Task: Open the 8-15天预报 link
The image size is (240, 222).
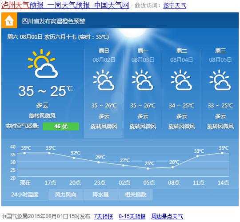Action: point(132,216)
